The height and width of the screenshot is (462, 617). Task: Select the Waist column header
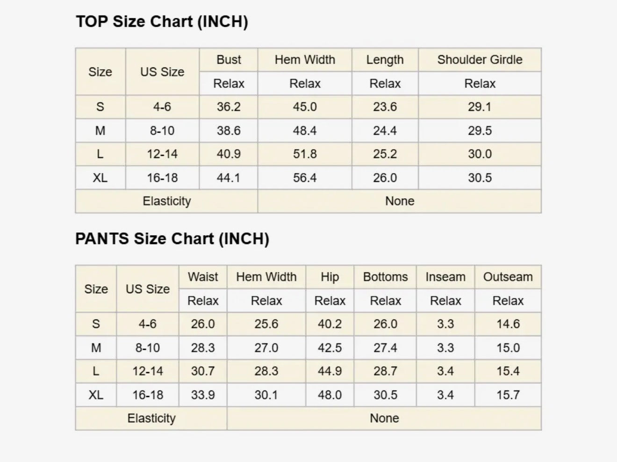[203, 277]
